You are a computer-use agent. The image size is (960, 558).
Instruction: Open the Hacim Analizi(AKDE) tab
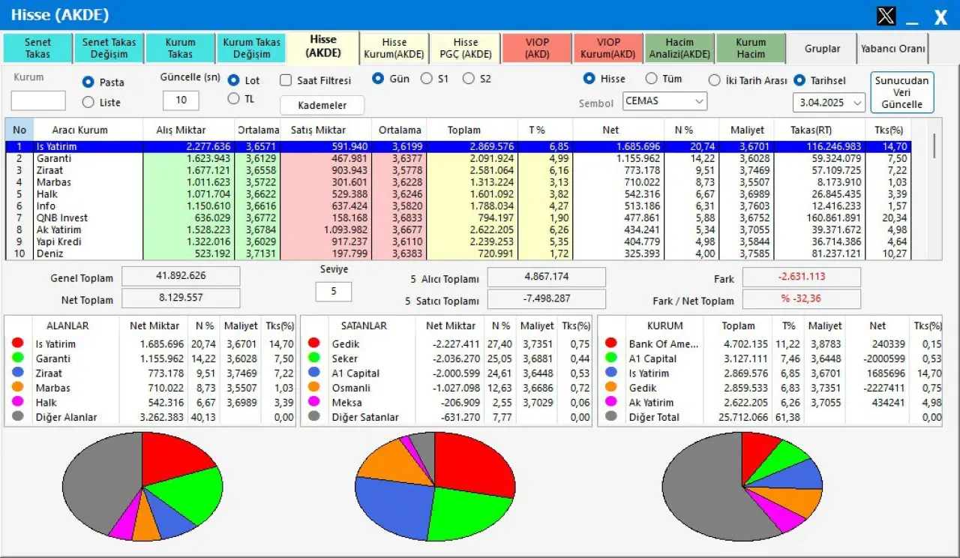click(x=678, y=49)
